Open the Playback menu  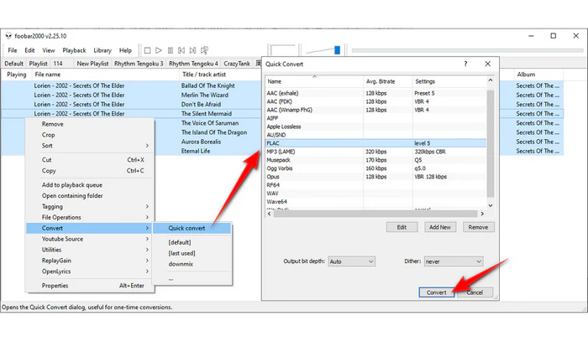pos(74,50)
